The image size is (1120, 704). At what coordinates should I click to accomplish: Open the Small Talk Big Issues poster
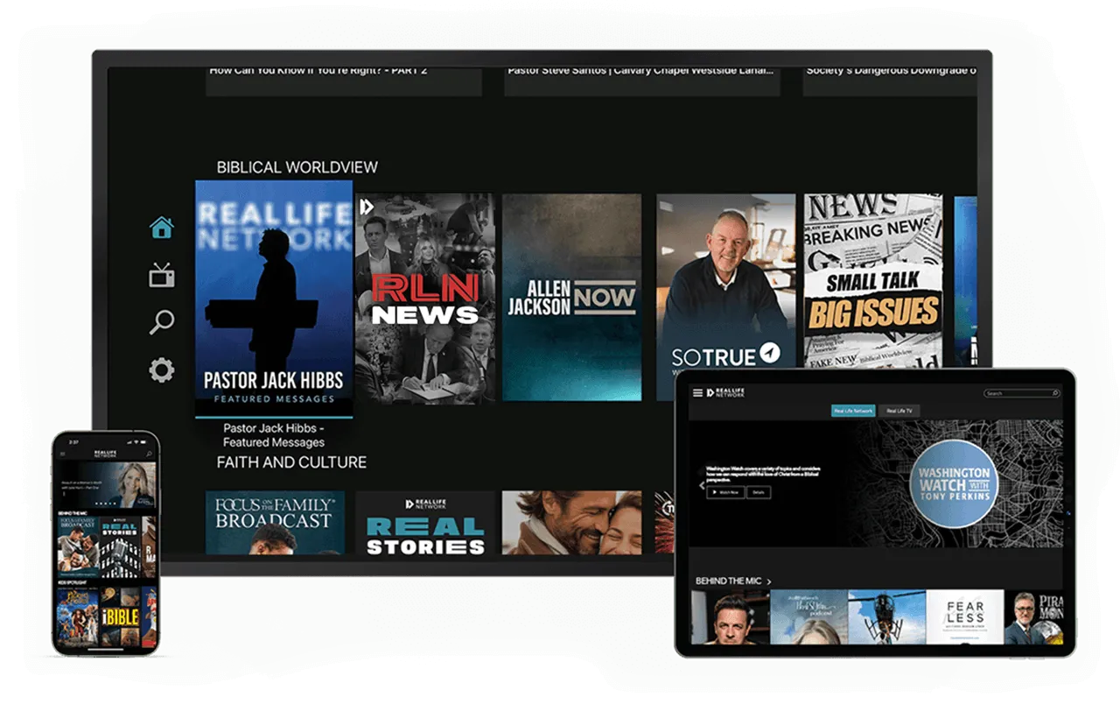(x=873, y=281)
